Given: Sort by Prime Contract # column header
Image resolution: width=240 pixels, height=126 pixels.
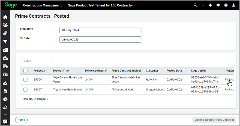Looking at the screenshot, I should [x=96, y=71].
